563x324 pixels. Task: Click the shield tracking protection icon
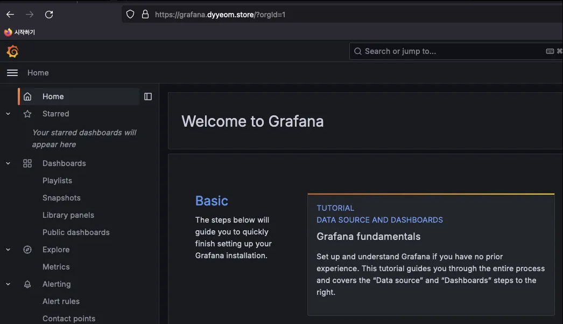coord(130,15)
